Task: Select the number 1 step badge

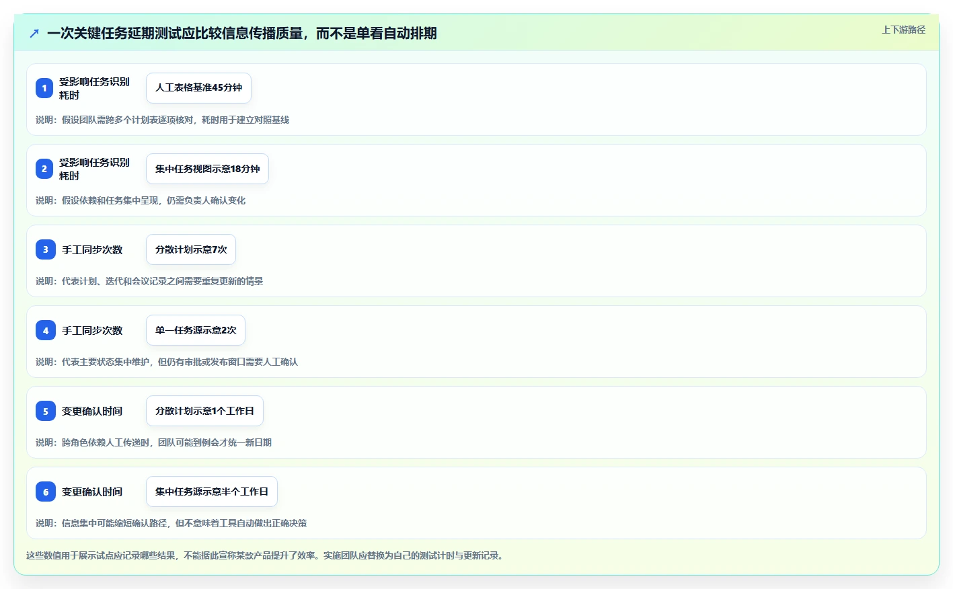Action: click(44, 88)
